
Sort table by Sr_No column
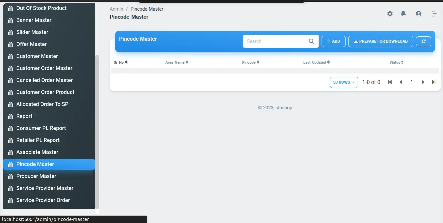pos(120,62)
